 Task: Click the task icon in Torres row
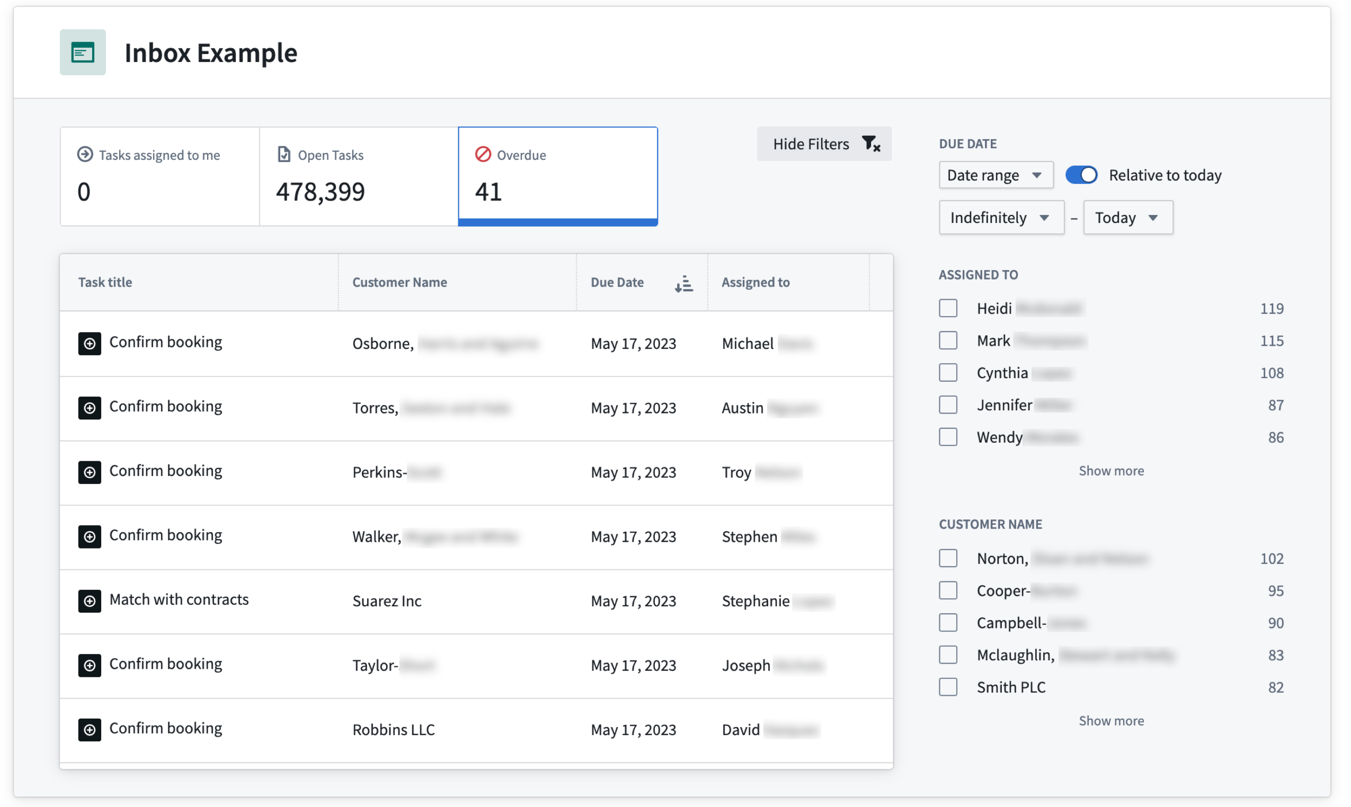click(89, 407)
